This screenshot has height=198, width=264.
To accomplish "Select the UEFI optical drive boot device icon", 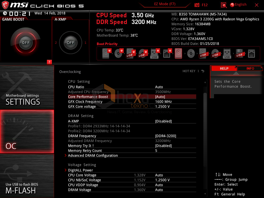I will coord(119,53).
